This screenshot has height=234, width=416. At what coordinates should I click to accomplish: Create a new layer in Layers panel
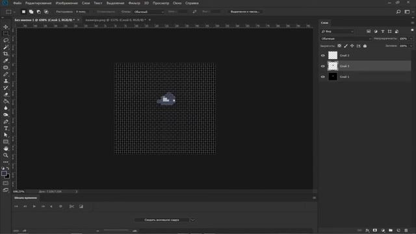pyautogui.click(x=398, y=231)
